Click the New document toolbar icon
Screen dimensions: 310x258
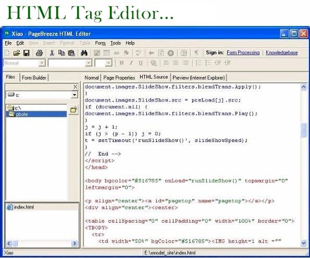coord(7,53)
